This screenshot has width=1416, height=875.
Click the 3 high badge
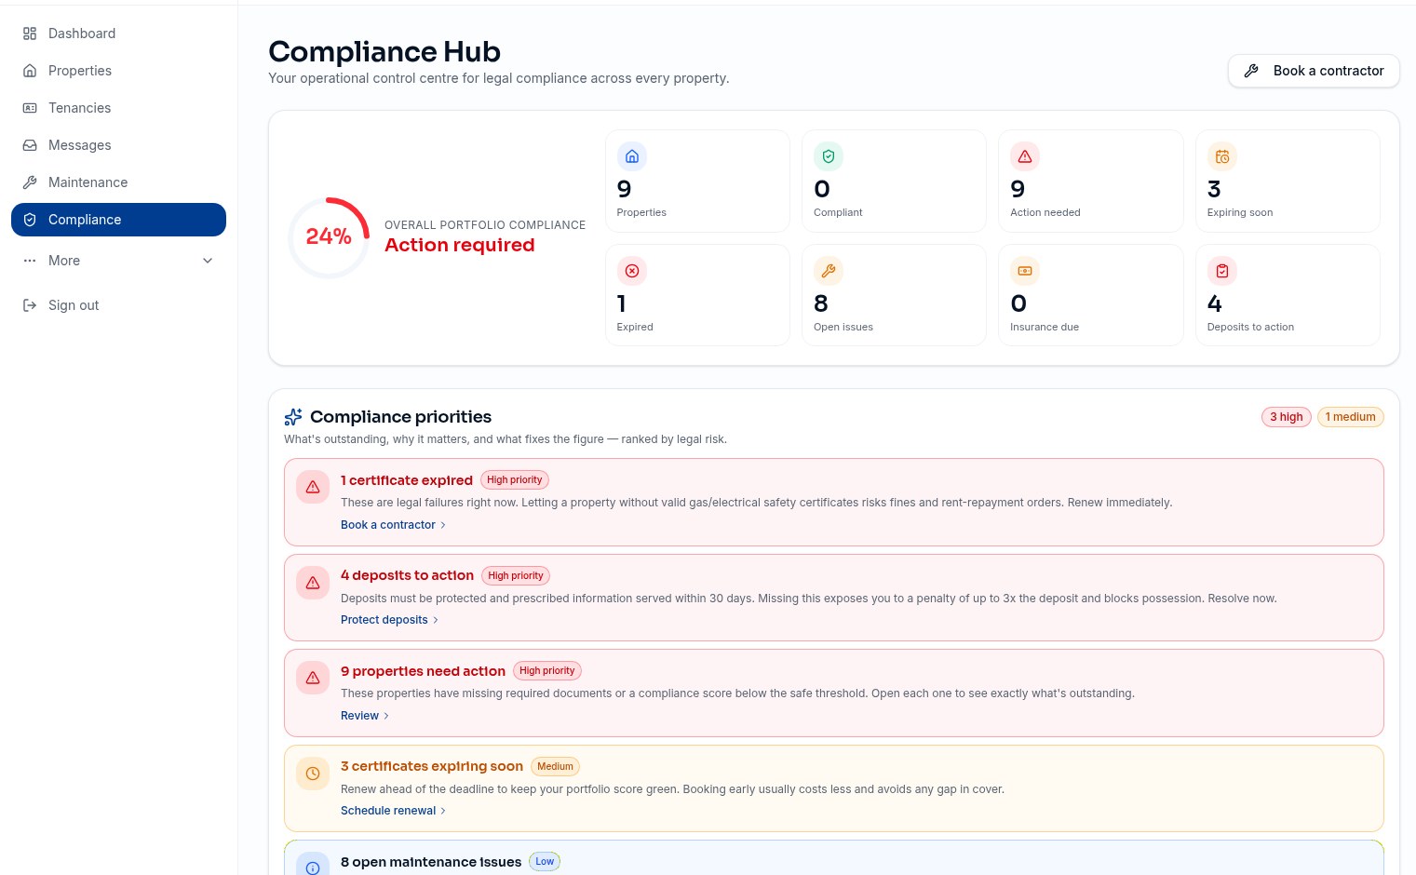click(x=1287, y=417)
